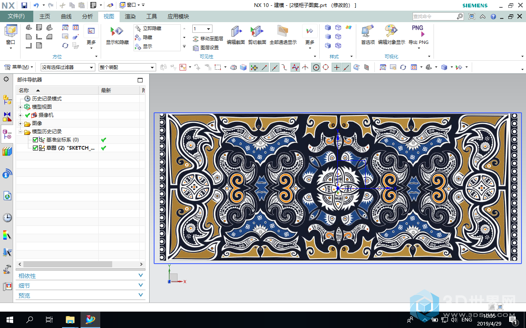Open Reuse Library sidebar tab
The image size is (526, 328).
point(7,152)
